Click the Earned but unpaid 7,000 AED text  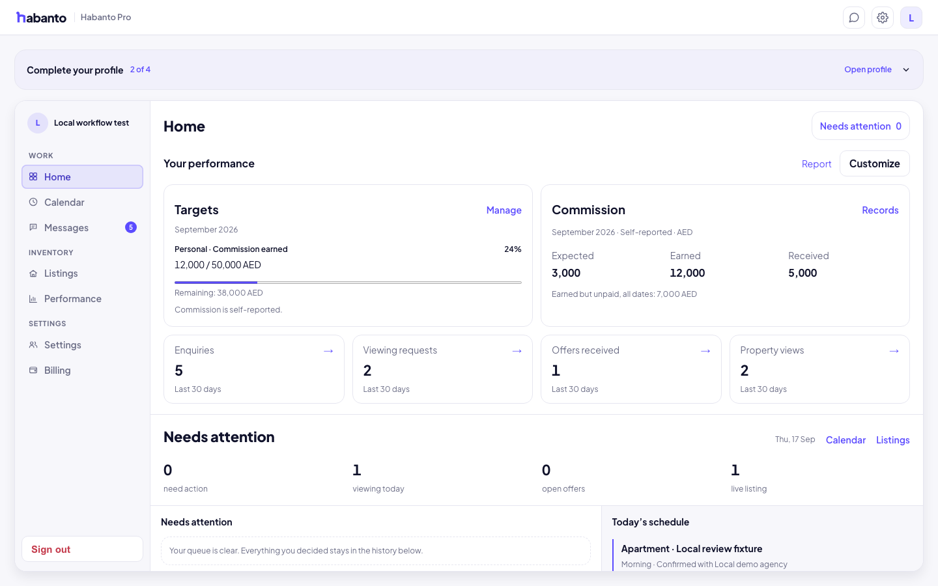click(x=624, y=294)
